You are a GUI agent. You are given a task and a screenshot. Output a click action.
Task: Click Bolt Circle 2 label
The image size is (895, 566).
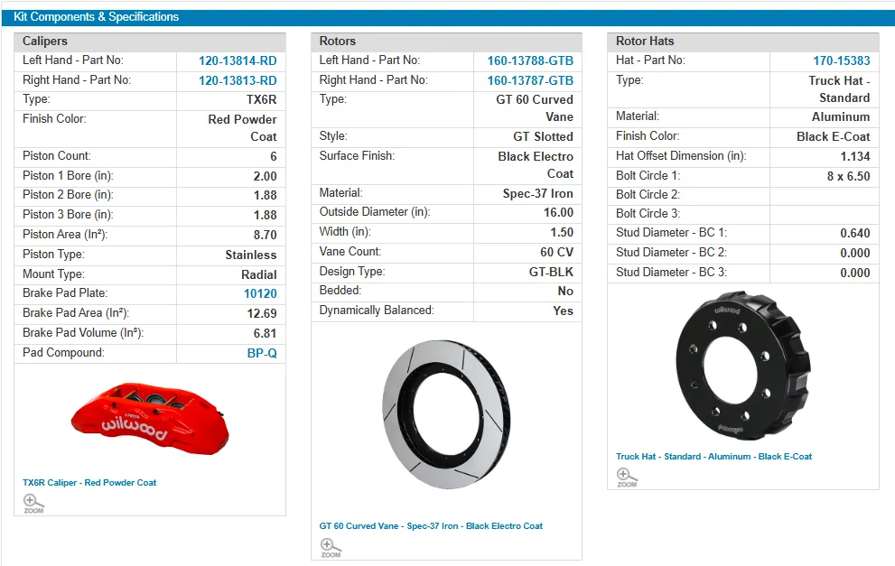coord(648,195)
